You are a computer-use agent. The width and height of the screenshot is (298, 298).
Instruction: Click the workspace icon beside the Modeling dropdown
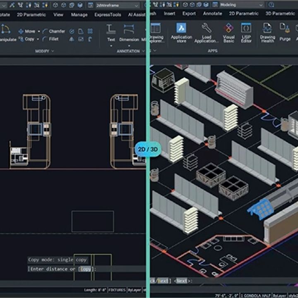pyautogui.click(x=215, y=5)
